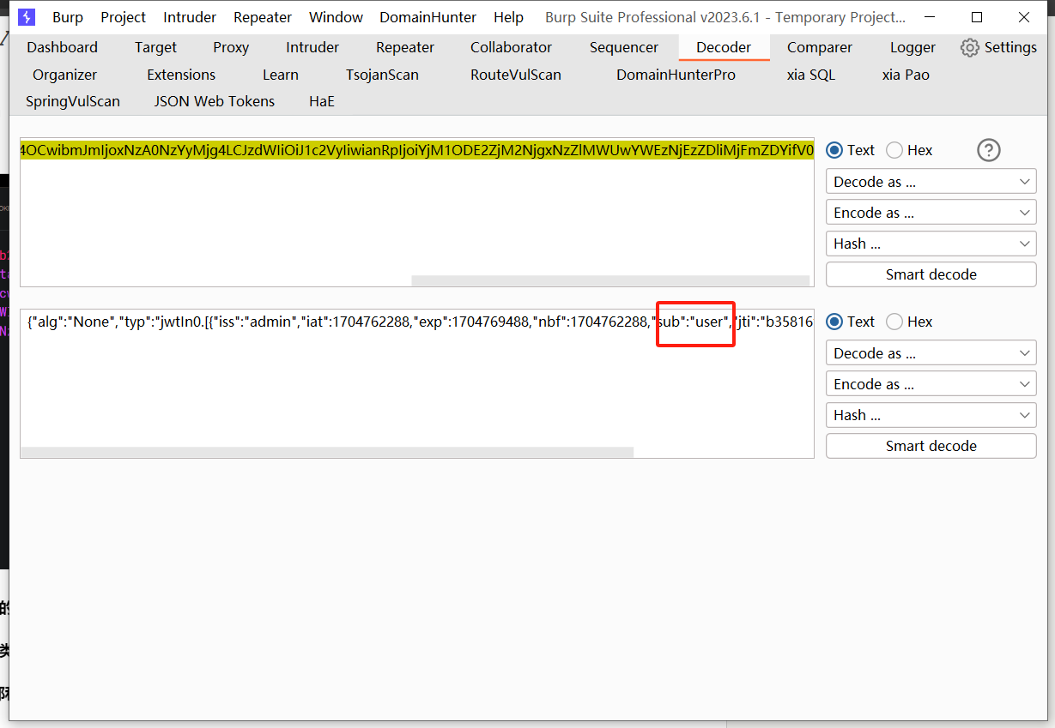
Task: Expand top panel 'Encode as ...' dropdown
Action: tap(931, 213)
